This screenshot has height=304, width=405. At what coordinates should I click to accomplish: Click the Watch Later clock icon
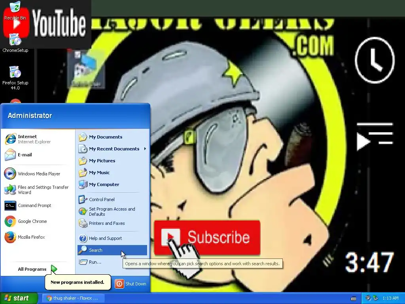click(x=375, y=60)
